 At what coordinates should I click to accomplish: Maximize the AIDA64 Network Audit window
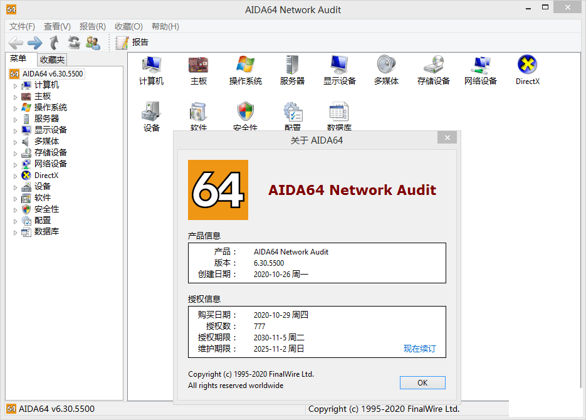[545, 8]
